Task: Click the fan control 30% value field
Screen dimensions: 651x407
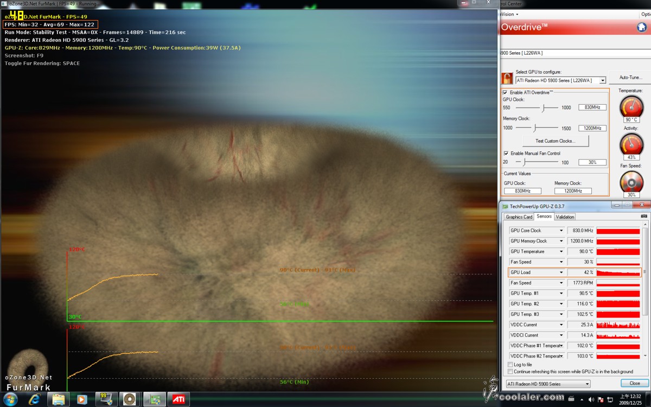Action: [x=592, y=162]
